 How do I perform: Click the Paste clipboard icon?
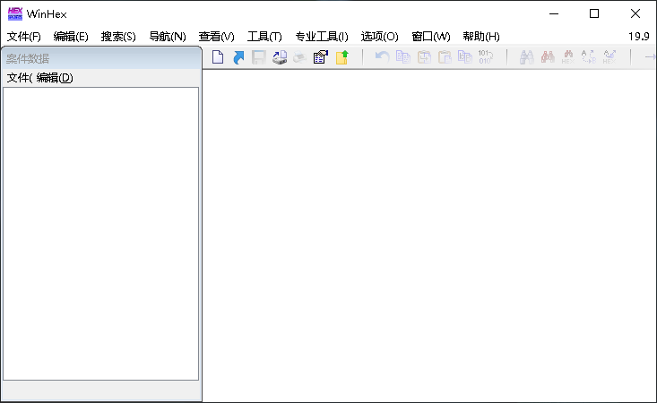point(445,57)
